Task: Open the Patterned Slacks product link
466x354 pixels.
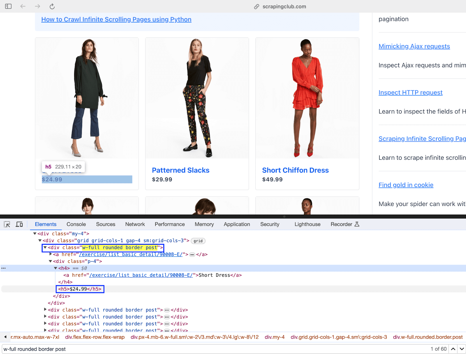Action: 181,170
